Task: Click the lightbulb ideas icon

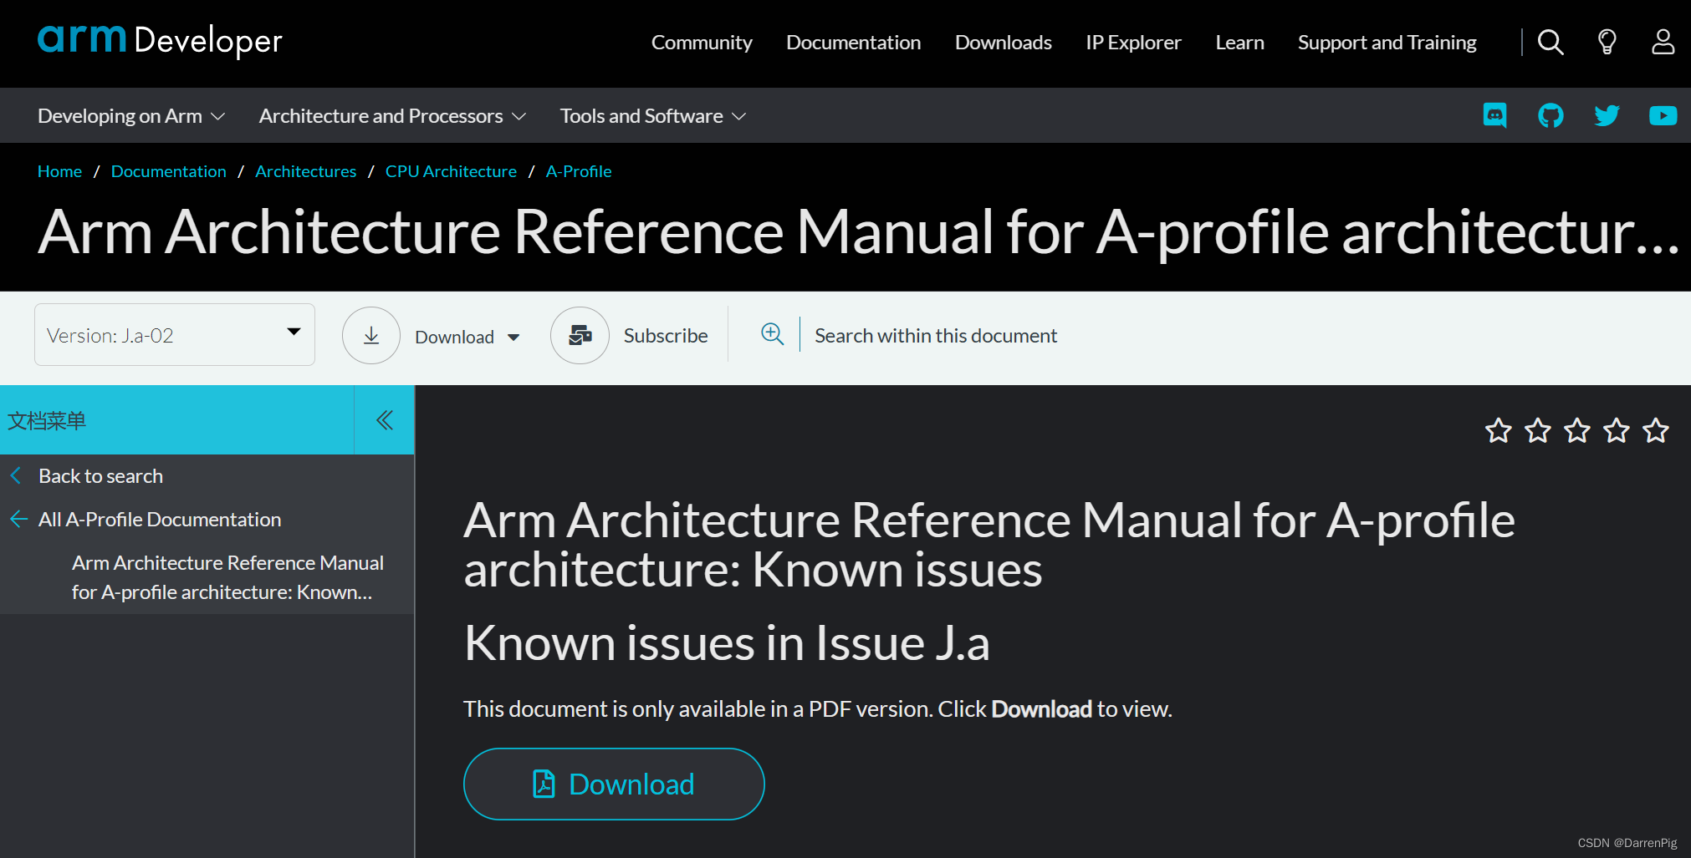Action: 1606,42
